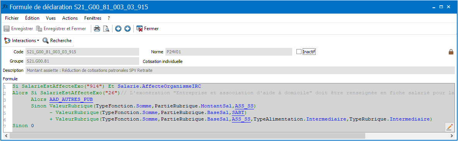This screenshot has width=458, height=141.
Task: Click TypeAlimentation.Intermediaire text
Action: pos(300,119)
